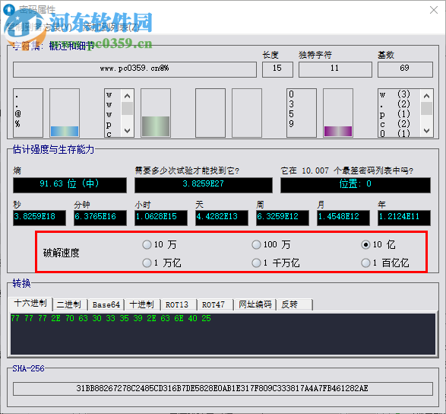The width and height of the screenshot is (446, 414).
Task: Click the SHA-256 hash field
Action: pyautogui.click(x=223, y=388)
